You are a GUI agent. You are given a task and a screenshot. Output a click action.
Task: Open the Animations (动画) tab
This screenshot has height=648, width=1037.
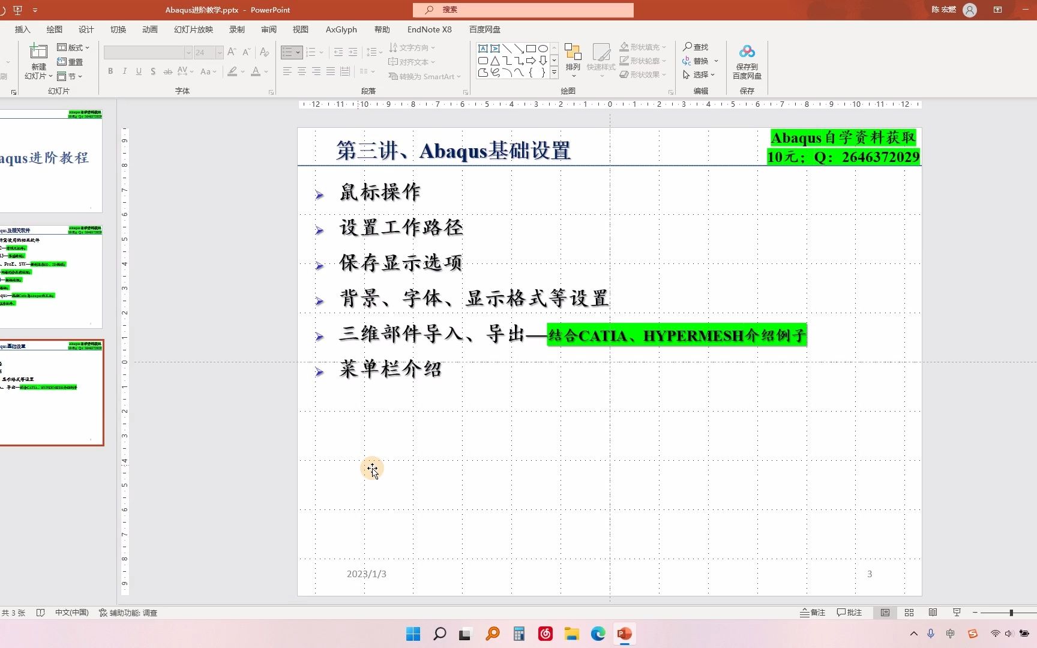149,29
